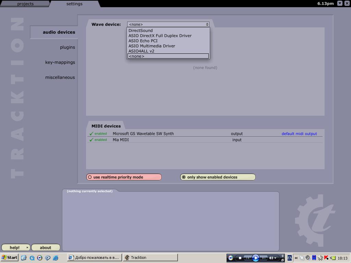This screenshot has height=263, width=351.
Task: Click the grey X tray icon
Action: (x=302, y=258)
